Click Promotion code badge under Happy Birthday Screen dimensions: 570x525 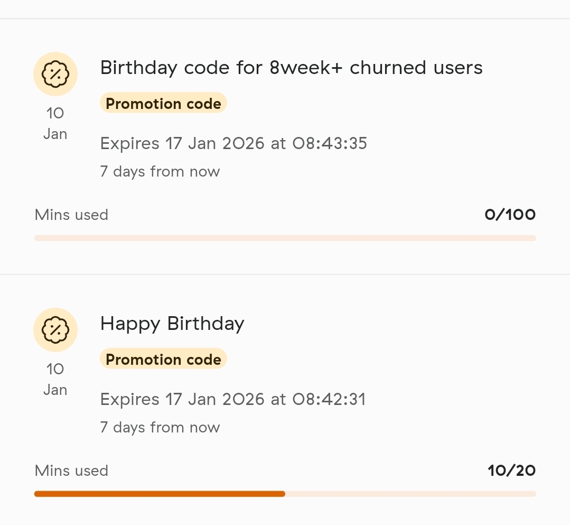click(163, 360)
